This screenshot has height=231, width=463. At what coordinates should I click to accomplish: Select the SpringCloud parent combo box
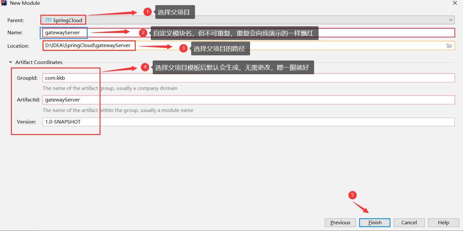point(248,20)
